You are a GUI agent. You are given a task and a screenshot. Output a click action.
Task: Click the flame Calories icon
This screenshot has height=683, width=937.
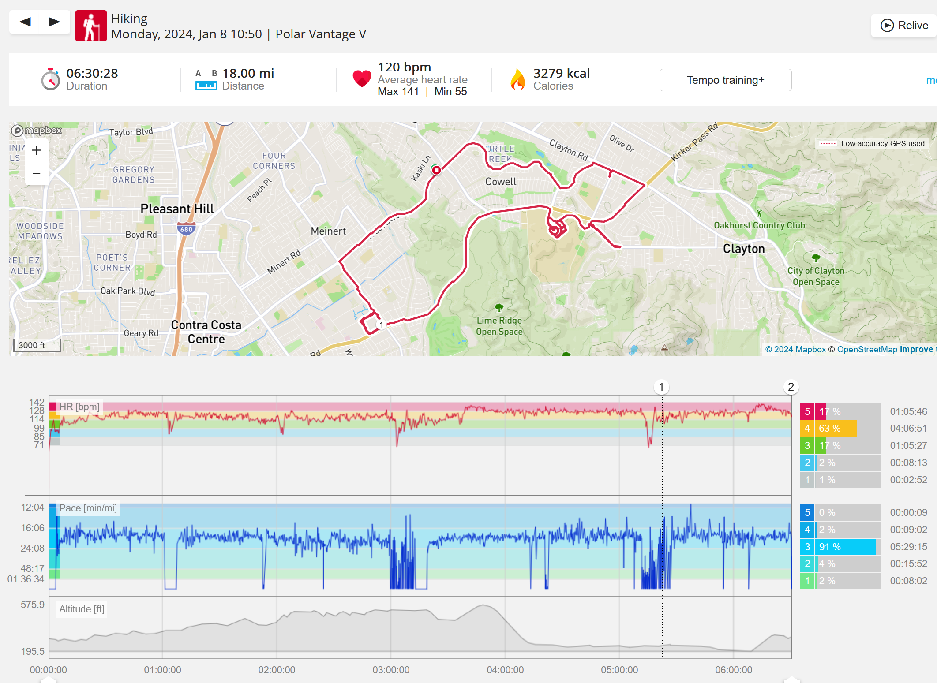(x=517, y=79)
